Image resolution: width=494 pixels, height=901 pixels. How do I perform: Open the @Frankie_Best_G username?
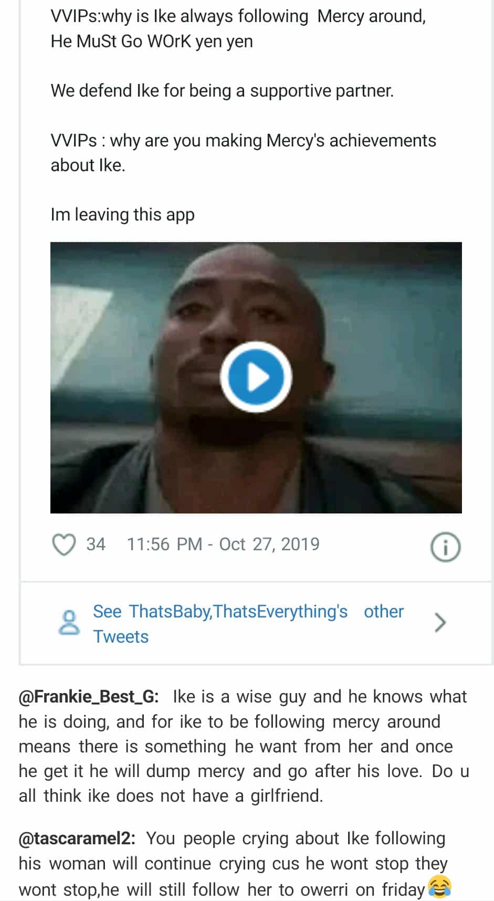[88, 697]
